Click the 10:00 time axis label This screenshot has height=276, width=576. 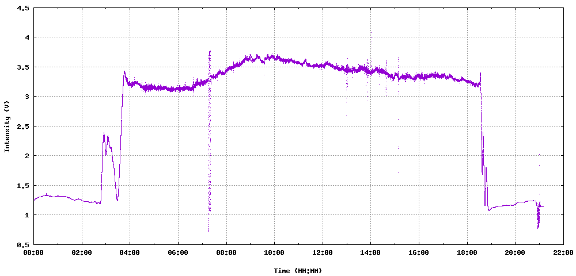click(274, 252)
